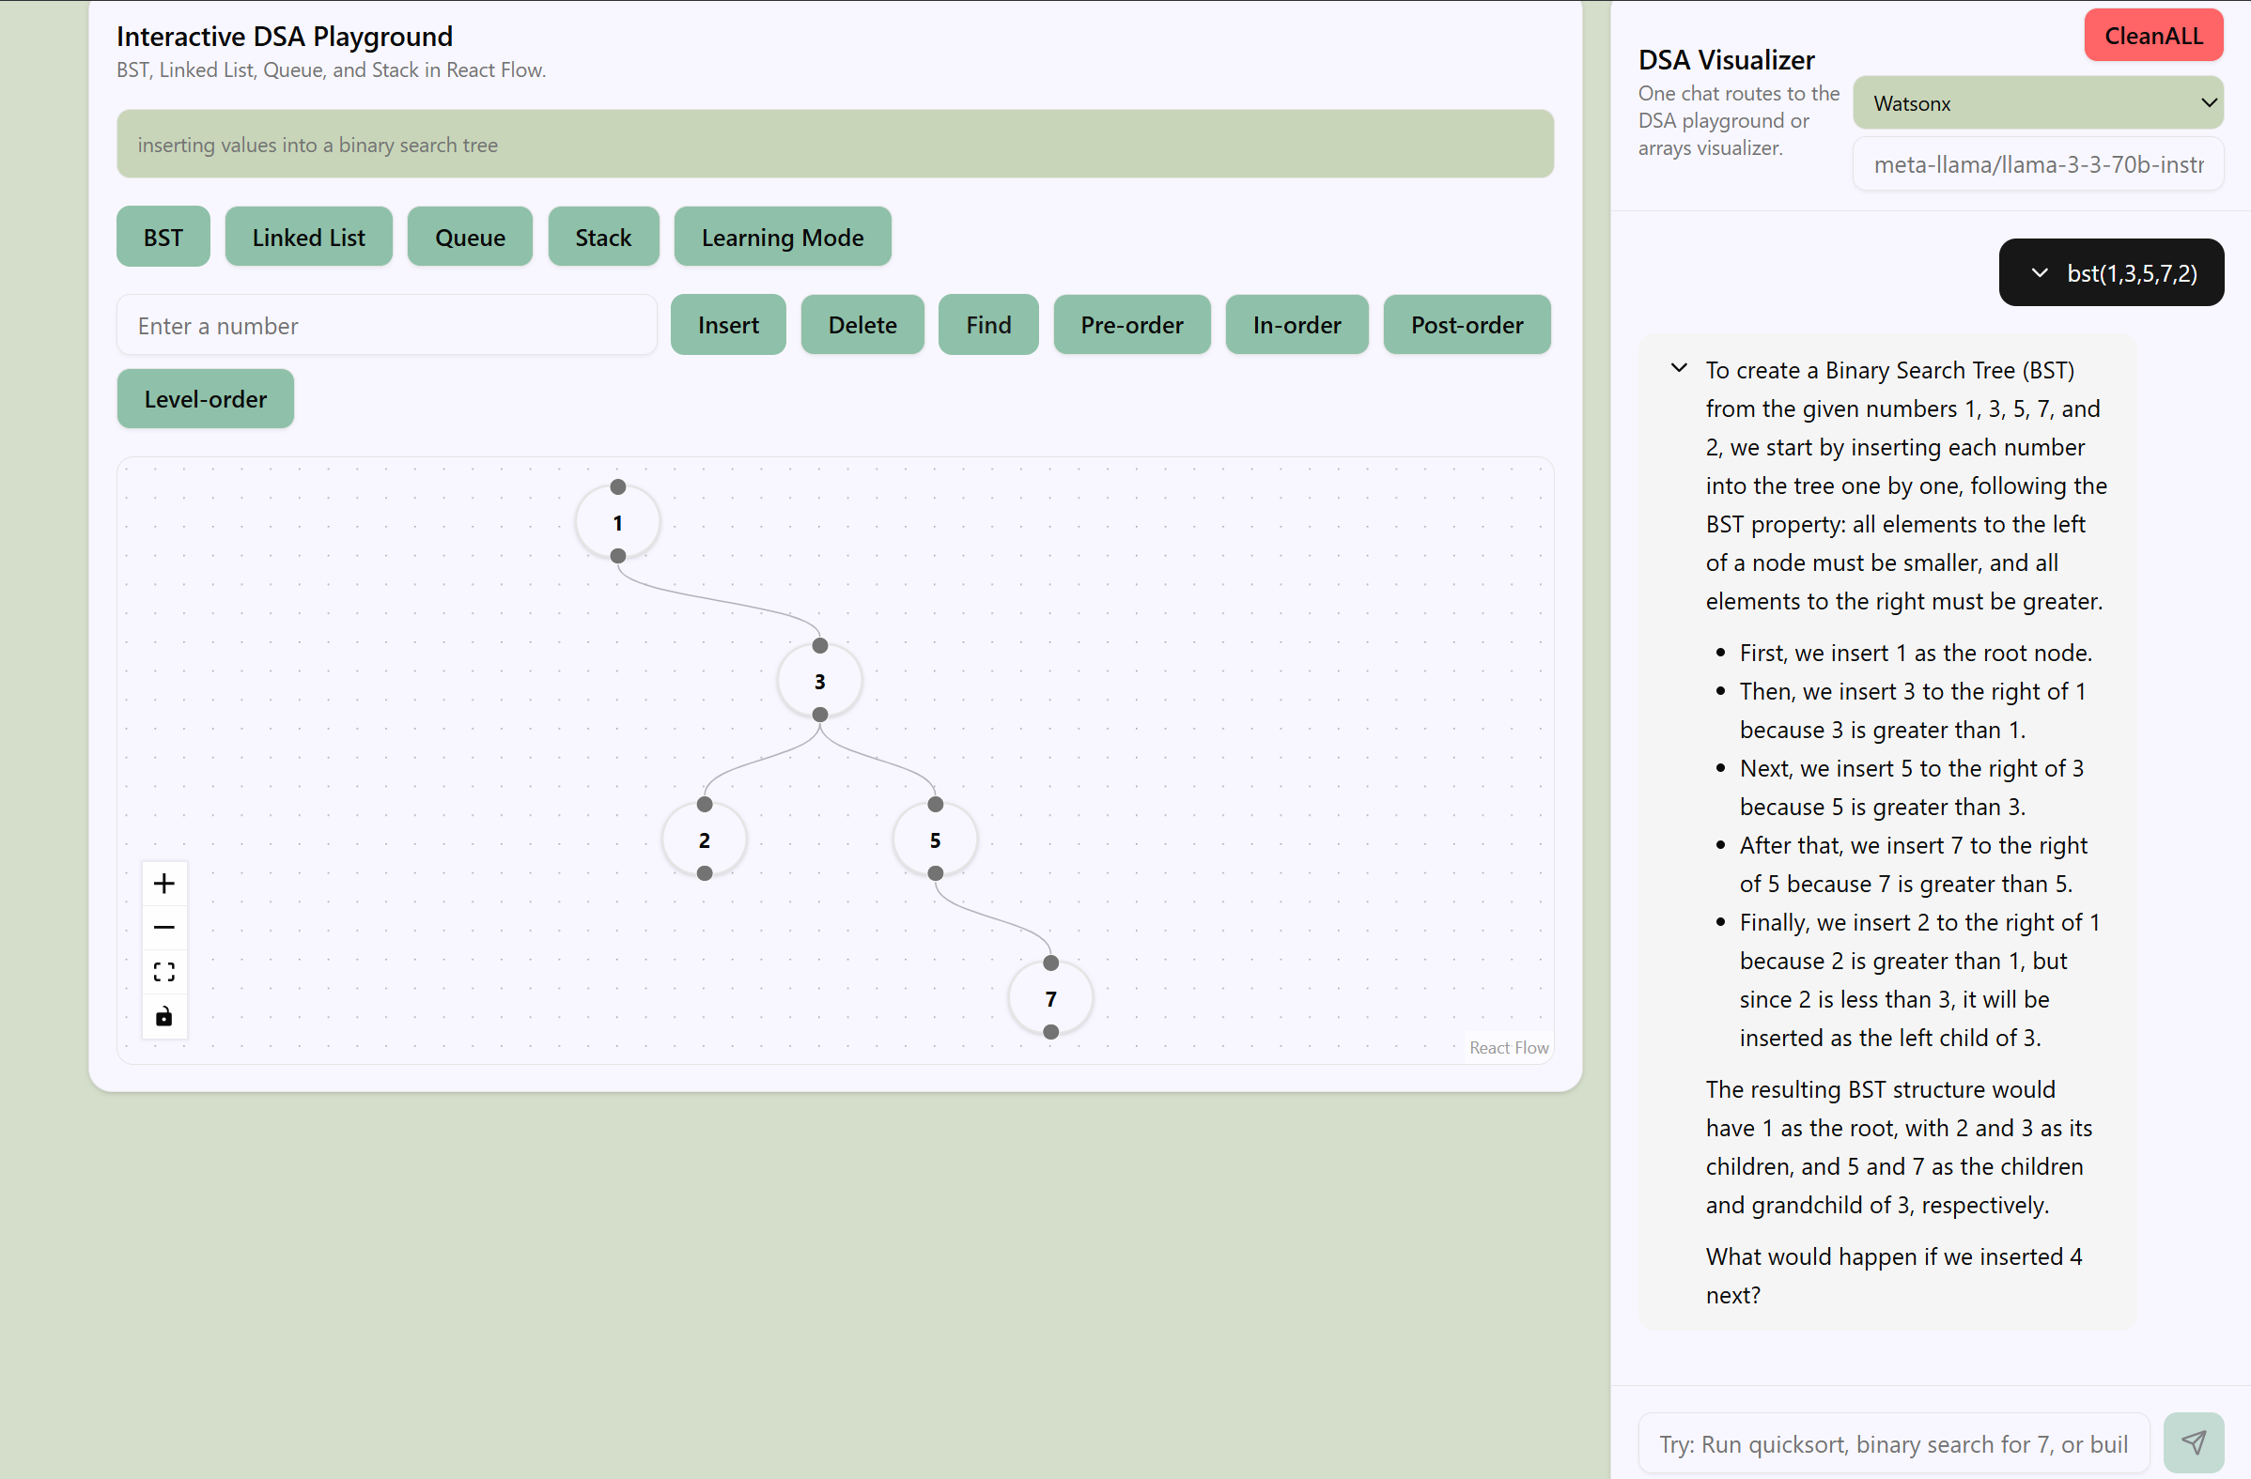Collapse the assistant BST explanation chevron
This screenshot has width=2251, height=1479.
click(1679, 369)
